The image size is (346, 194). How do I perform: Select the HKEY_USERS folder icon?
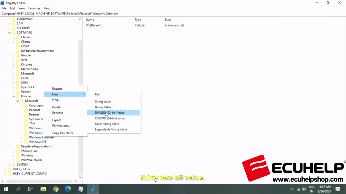point(10,169)
